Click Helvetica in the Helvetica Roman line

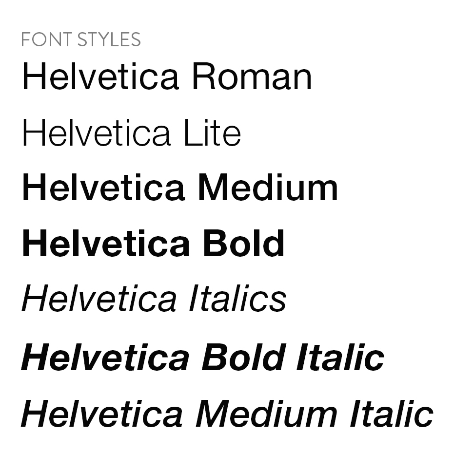pos(100,76)
